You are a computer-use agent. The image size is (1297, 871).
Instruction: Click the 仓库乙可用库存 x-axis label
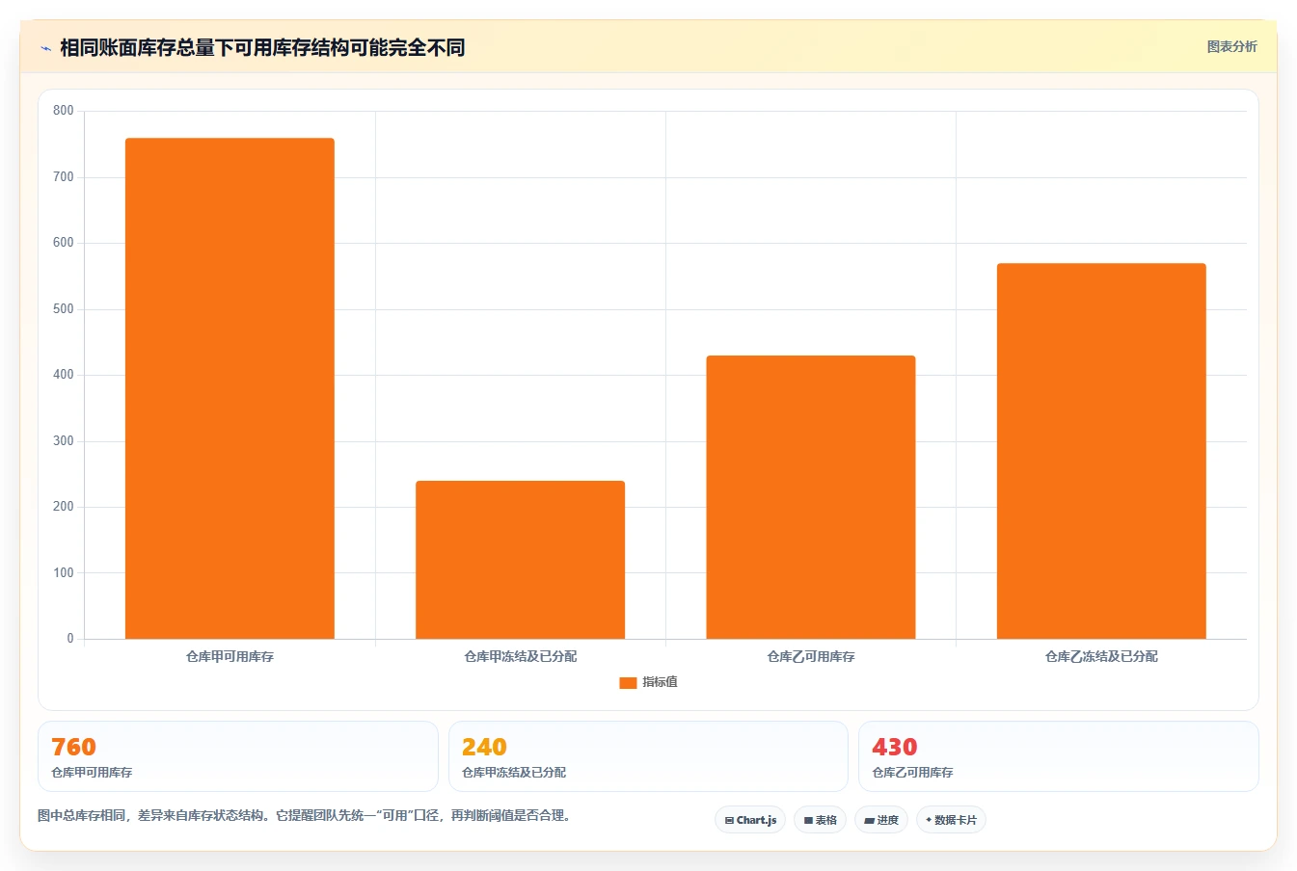pos(811,656)
